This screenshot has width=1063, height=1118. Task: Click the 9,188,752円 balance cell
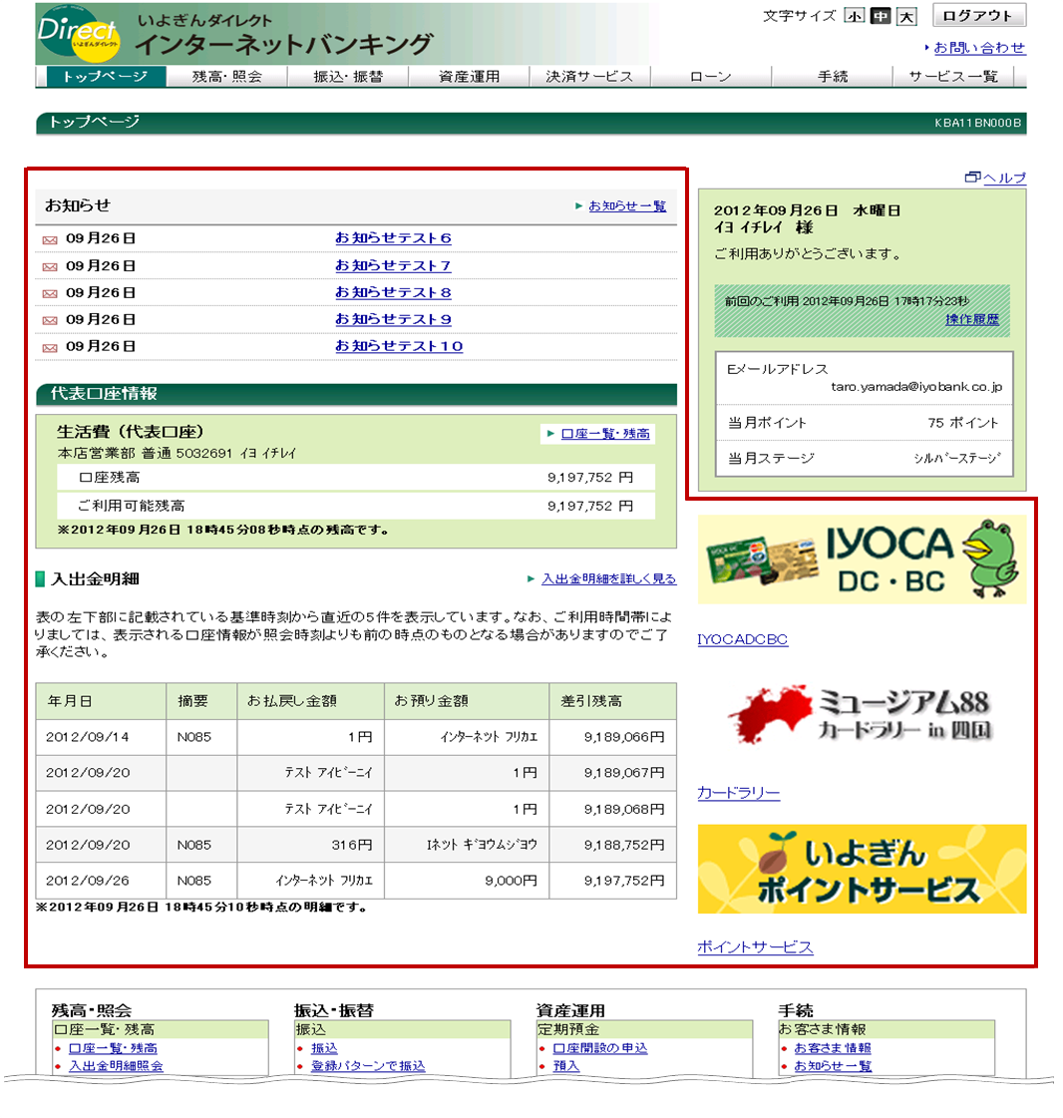tap(613, 845)
